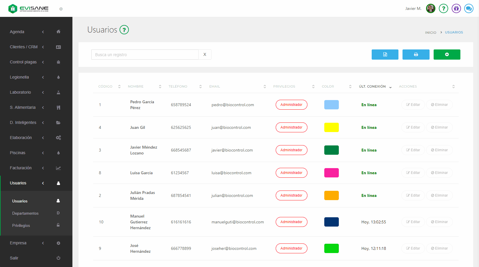The width and height of the screenshot is (479, 267).
Task: Click Luisa García's pink color swatch
Action: click(332, 173)
